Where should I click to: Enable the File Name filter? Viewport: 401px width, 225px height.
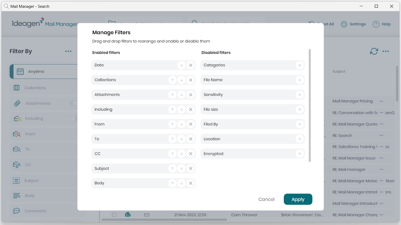click(x=300, y=80)
